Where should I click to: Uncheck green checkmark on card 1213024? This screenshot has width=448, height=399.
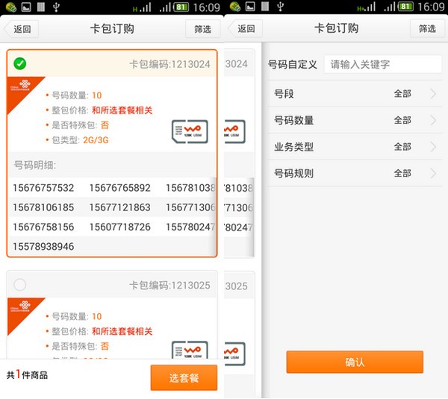(x=20, y=63)
